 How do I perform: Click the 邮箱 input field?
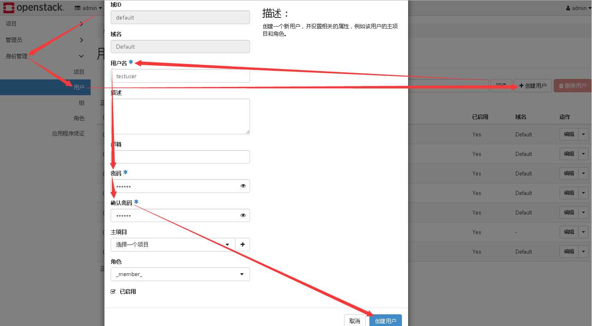coord(180,157)
